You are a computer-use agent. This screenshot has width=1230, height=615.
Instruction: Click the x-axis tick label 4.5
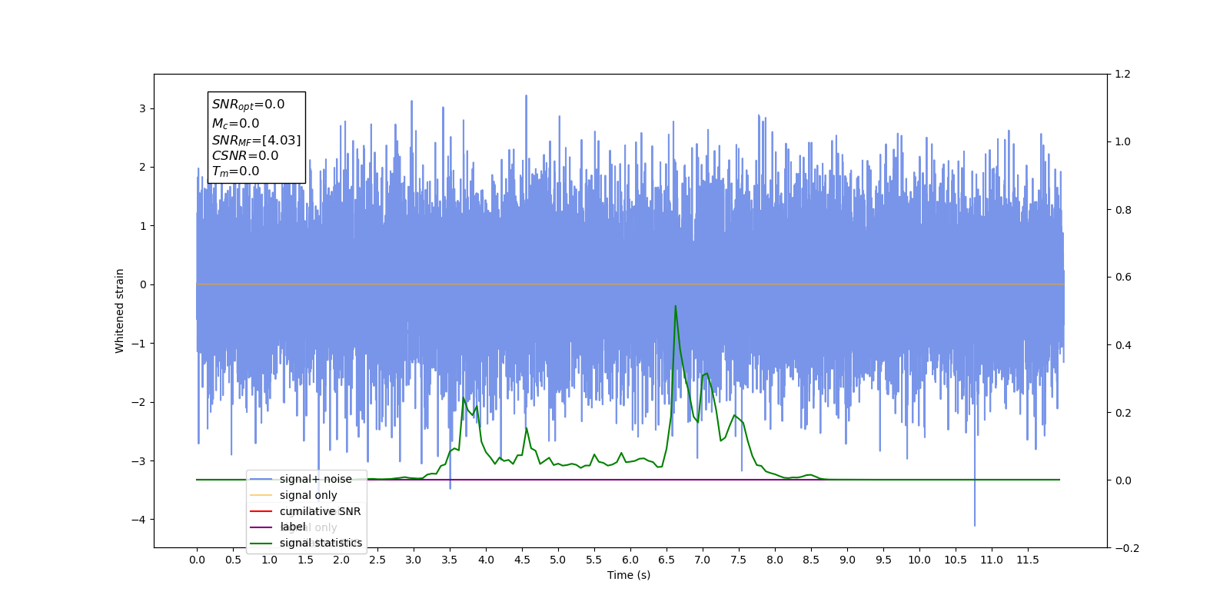pos(522,560)
